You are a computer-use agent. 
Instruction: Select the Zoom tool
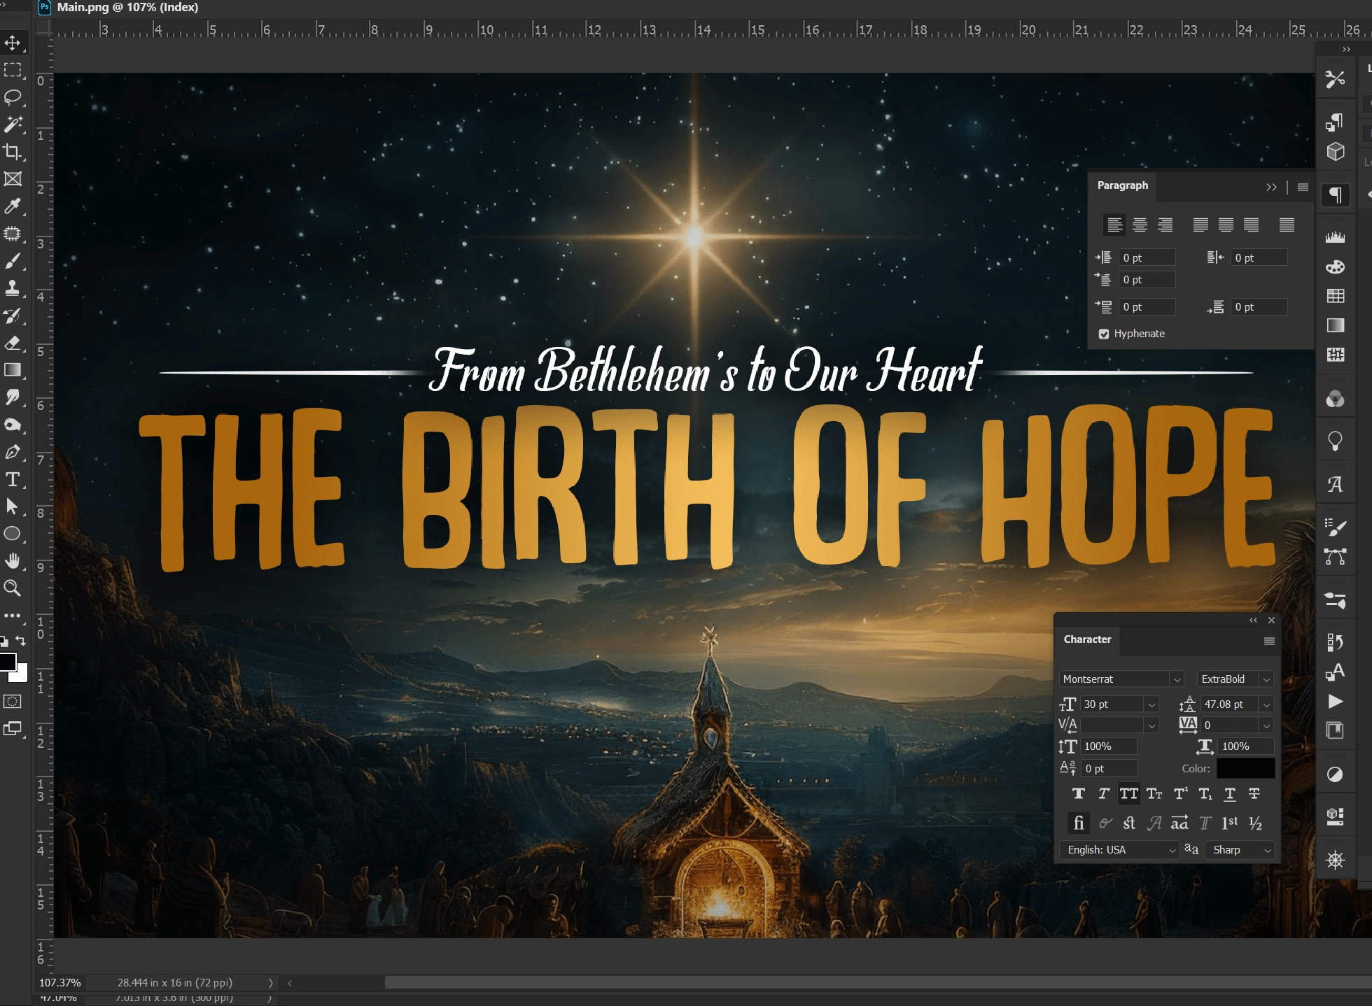click(13, 588)
